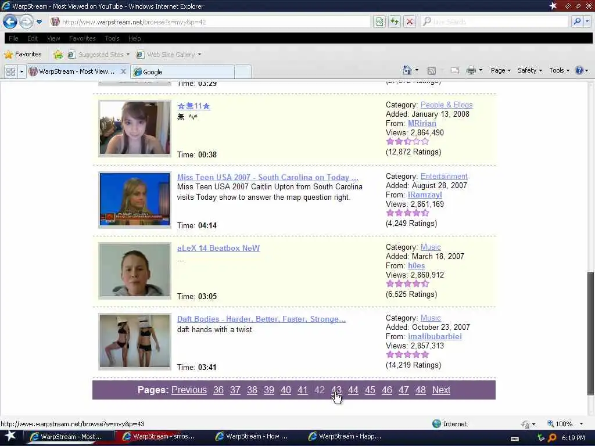Close the WarpStream tab
The height and width of the screenshot is (446, 595).
[123, 71]
